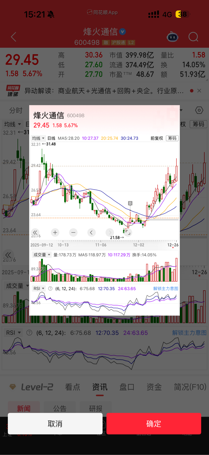Zoom out with the minus icon in preview

[73, 233]
